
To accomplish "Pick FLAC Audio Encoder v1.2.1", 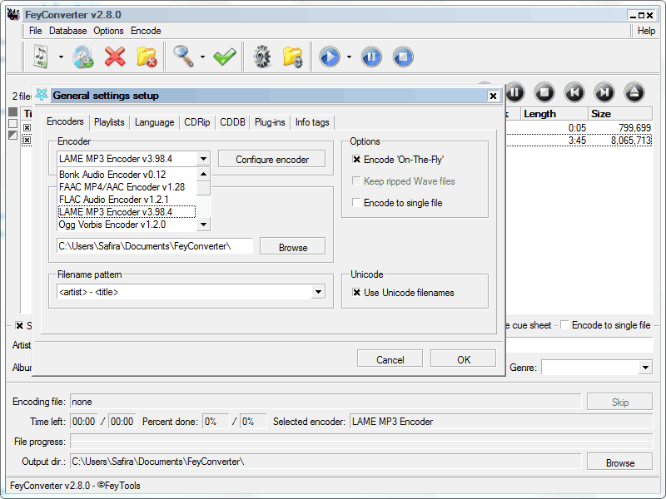I will 127,200.
